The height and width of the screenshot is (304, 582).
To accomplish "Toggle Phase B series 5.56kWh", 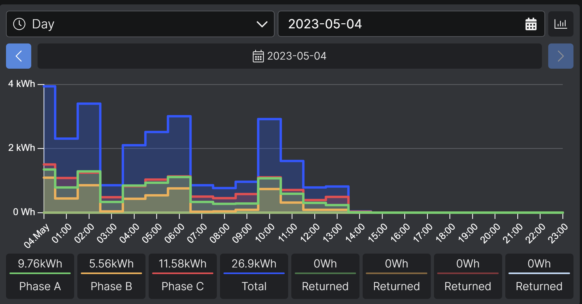I will tap(111, 276).
